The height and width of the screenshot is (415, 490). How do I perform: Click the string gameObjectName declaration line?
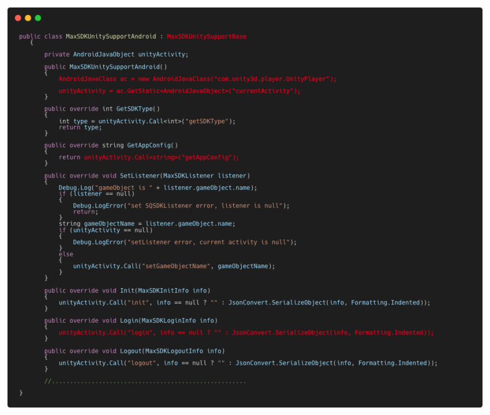coord(147,224)
